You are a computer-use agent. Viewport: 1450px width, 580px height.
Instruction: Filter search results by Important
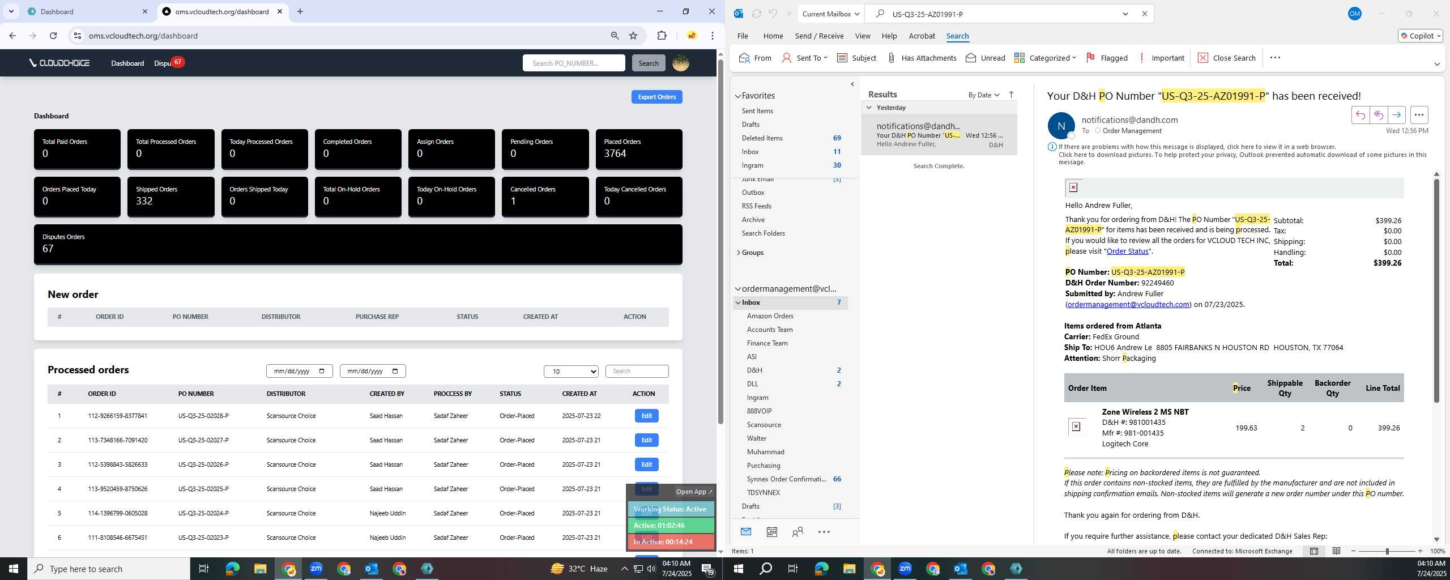click(1161, 58)
